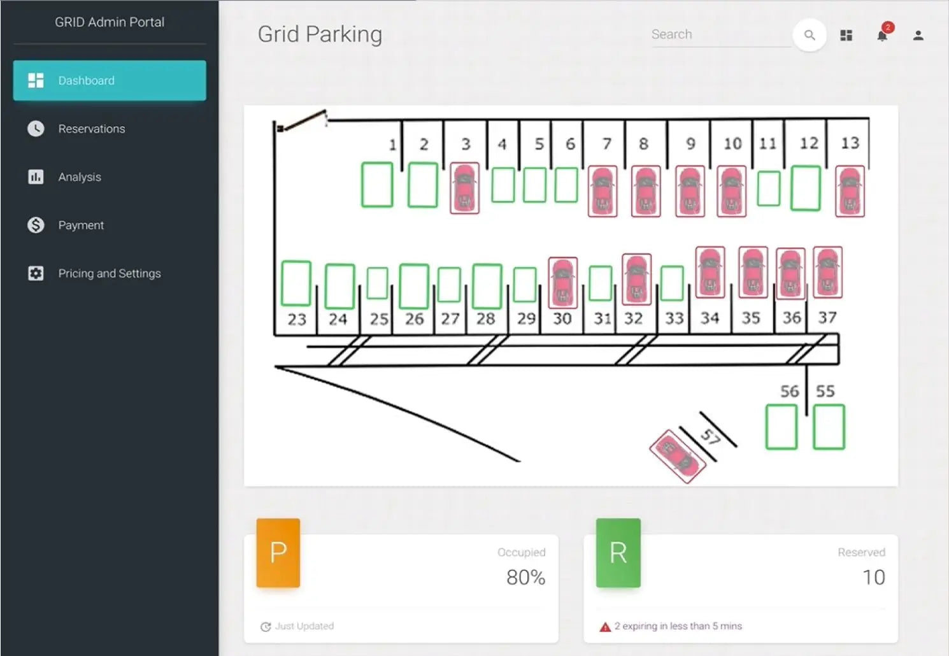Screen dimensions: 949x656
Task: Click the green R reserved card icon
Action: pyautogui.click(x=618, y=553)
